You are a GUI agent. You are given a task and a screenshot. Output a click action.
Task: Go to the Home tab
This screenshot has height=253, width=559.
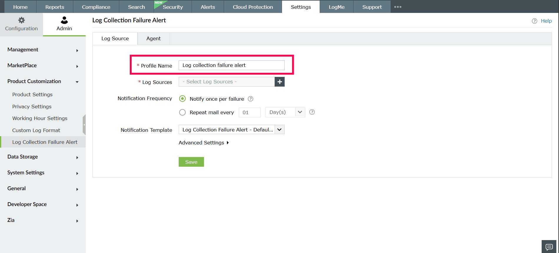[20, 7]
